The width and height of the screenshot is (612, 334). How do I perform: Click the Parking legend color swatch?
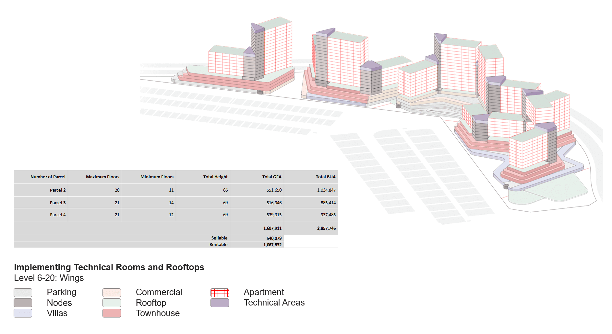click(x=23, y=293)
